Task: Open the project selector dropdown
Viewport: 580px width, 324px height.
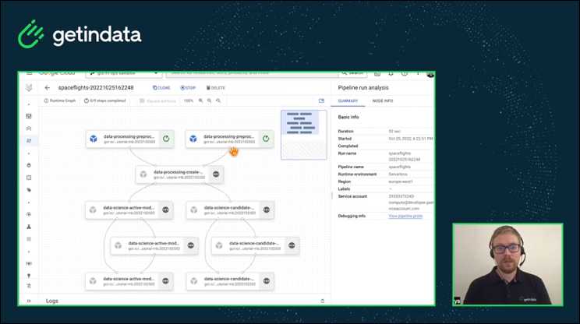Action: point(124,73)
